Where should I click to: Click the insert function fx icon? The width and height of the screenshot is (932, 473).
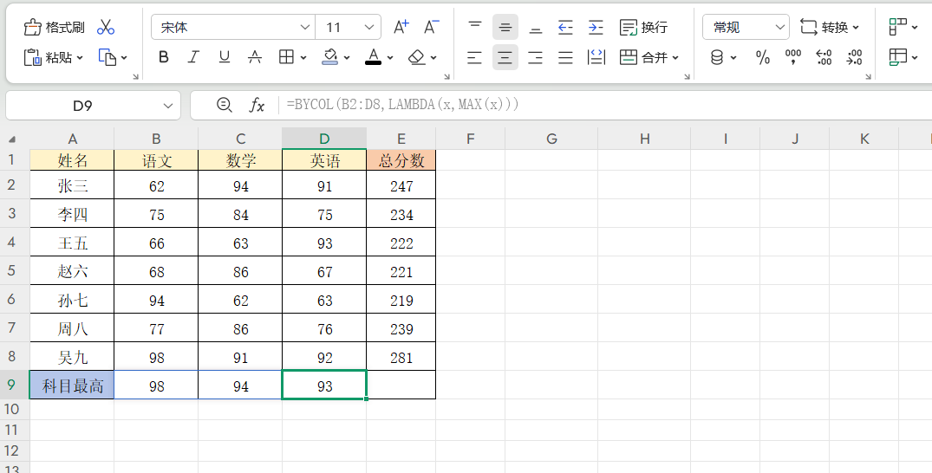point(257,105)
